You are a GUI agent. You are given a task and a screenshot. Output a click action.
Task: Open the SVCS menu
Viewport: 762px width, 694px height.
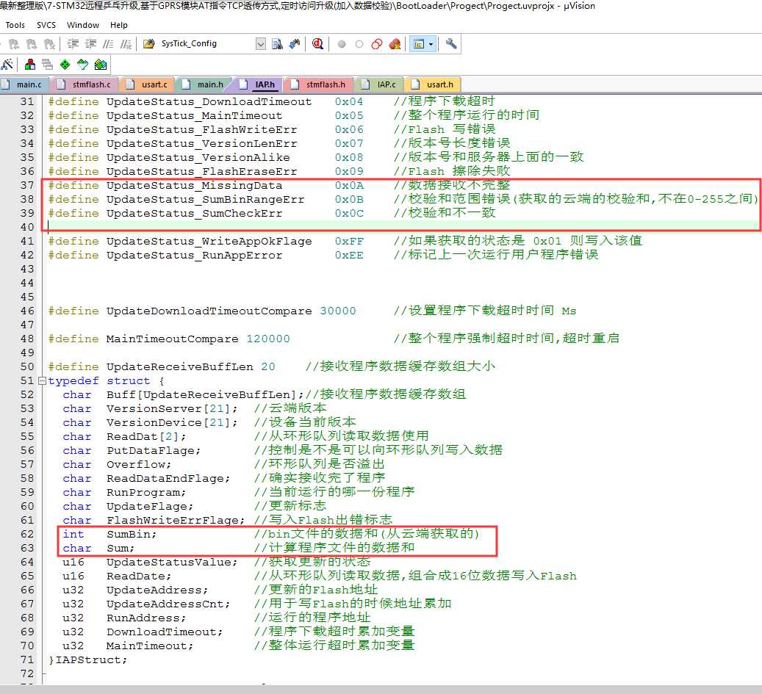click(46, 25)
